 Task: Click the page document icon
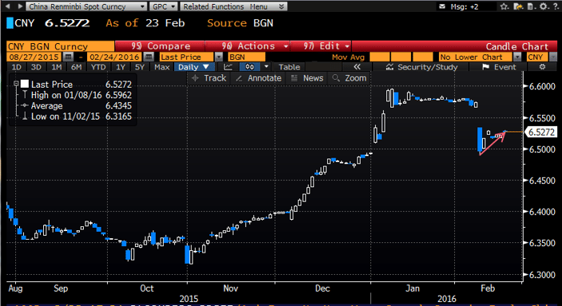[x=531, y=6]
